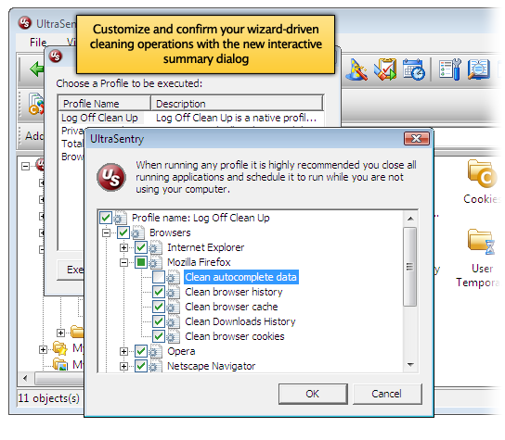Click the '11 objects(s)' status bar text
This screenshot has height=440, width=505.
(49, 398)
